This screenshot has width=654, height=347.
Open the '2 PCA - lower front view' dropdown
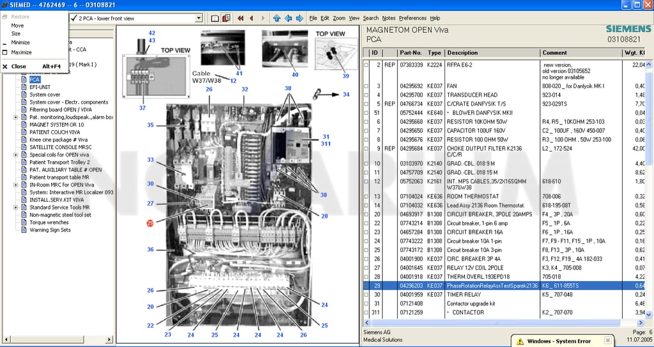(x=199, y=19)
